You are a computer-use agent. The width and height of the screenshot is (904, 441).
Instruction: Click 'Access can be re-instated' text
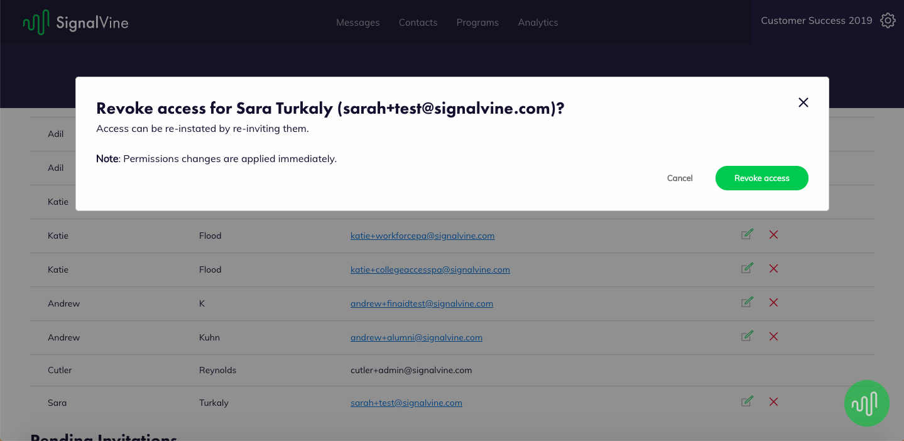202,129
